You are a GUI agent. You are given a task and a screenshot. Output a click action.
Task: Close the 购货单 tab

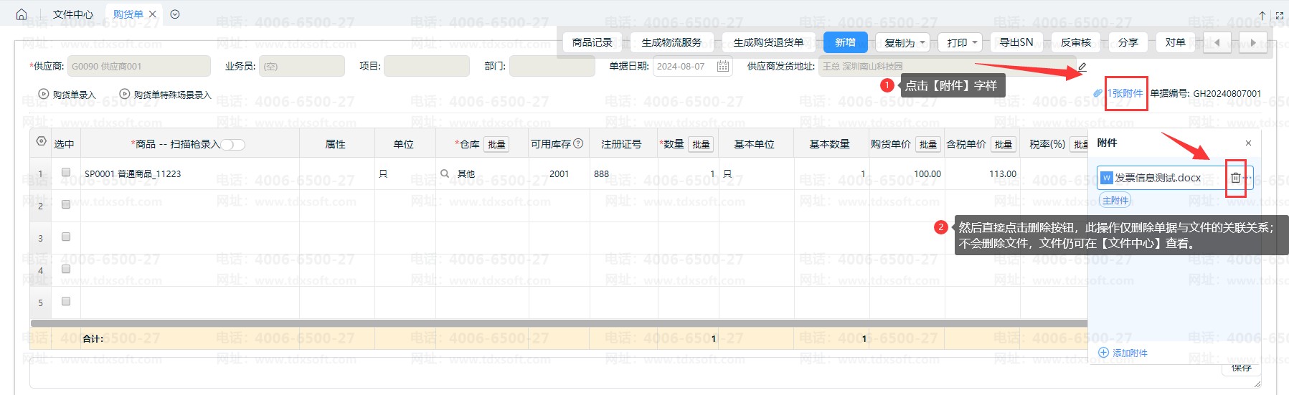coord(153,14)
